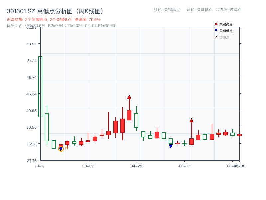Open the 浅色-过滤点 legend label

tap(231, 10)
